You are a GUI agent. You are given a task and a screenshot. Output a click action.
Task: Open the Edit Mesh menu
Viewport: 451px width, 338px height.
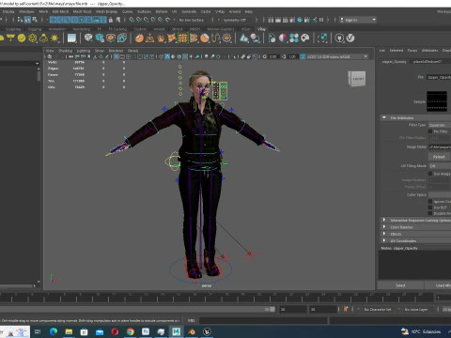tap(60, 11)
